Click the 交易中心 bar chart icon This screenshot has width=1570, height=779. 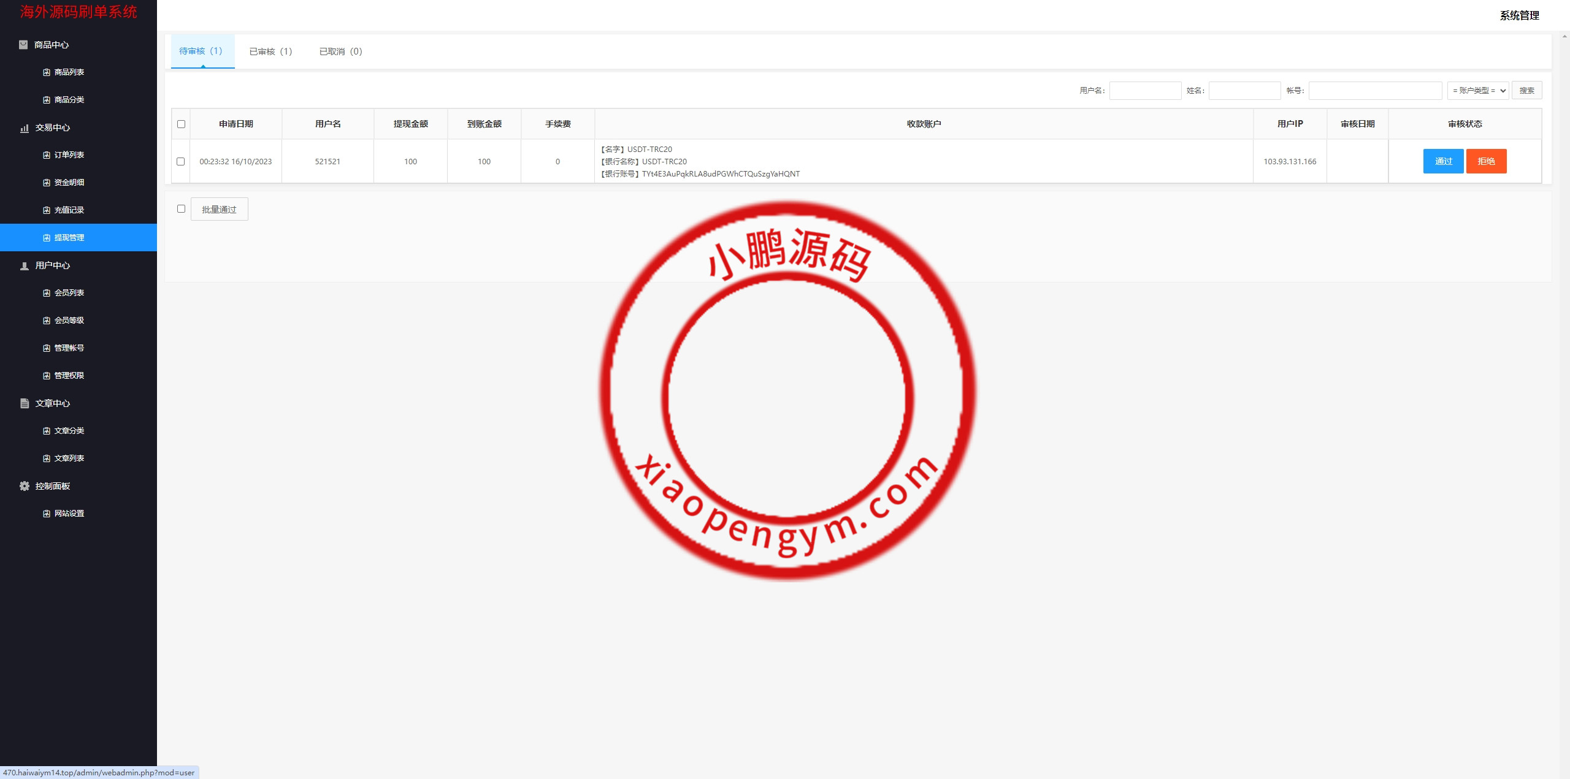click(x=25, y=128)
